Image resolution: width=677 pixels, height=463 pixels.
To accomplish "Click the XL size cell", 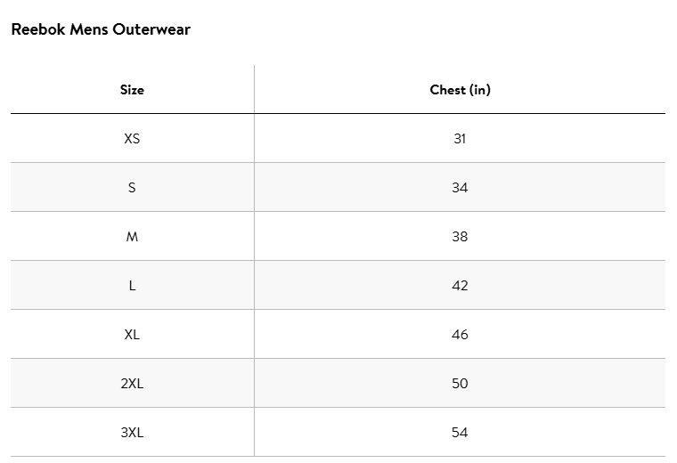I will 132,335.
